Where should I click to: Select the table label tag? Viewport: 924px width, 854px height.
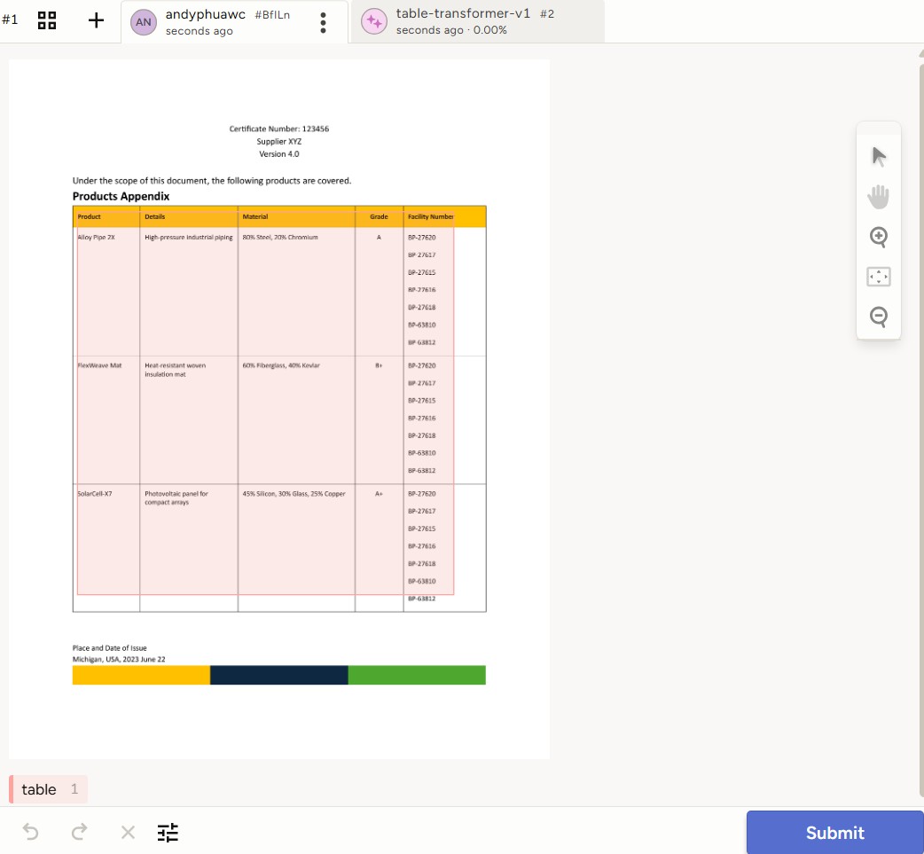tap(49, 789)
